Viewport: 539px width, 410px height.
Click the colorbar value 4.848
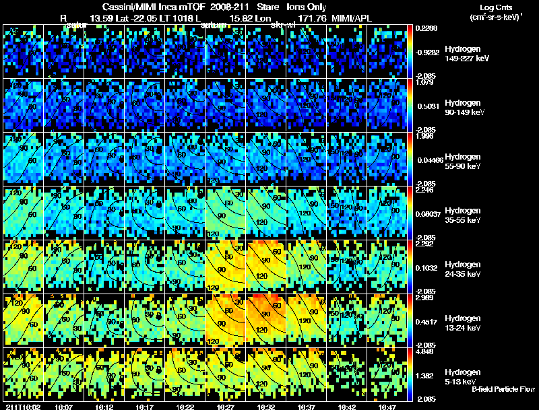[x=424, y=351]
